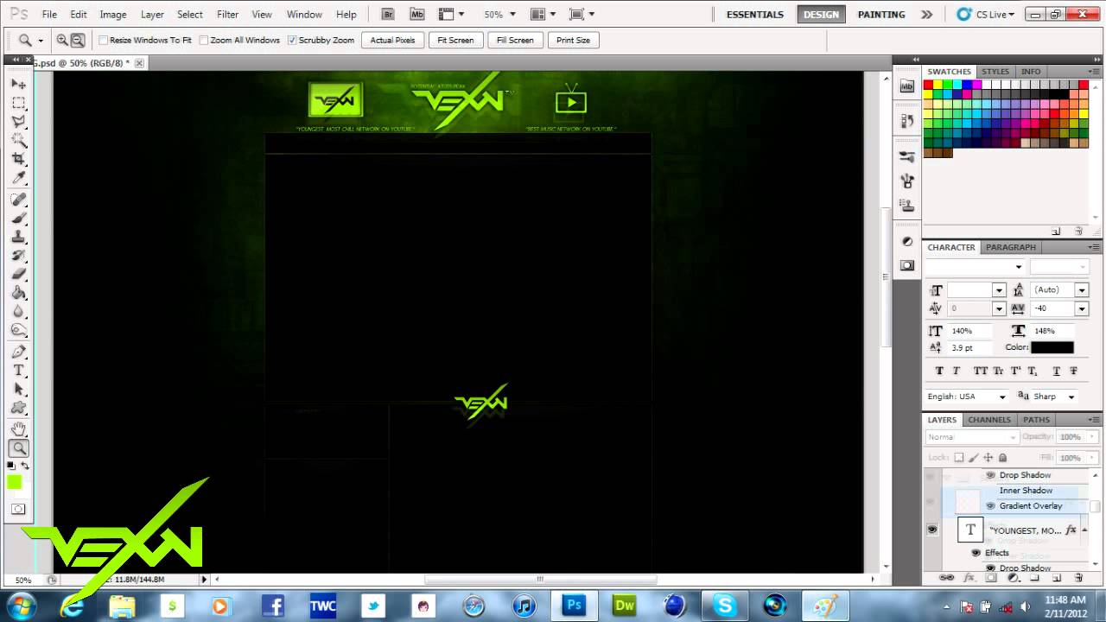This screenshot has width=1106, height=622.
Task: Click green foreground color swatch
Action: point(15,482)
